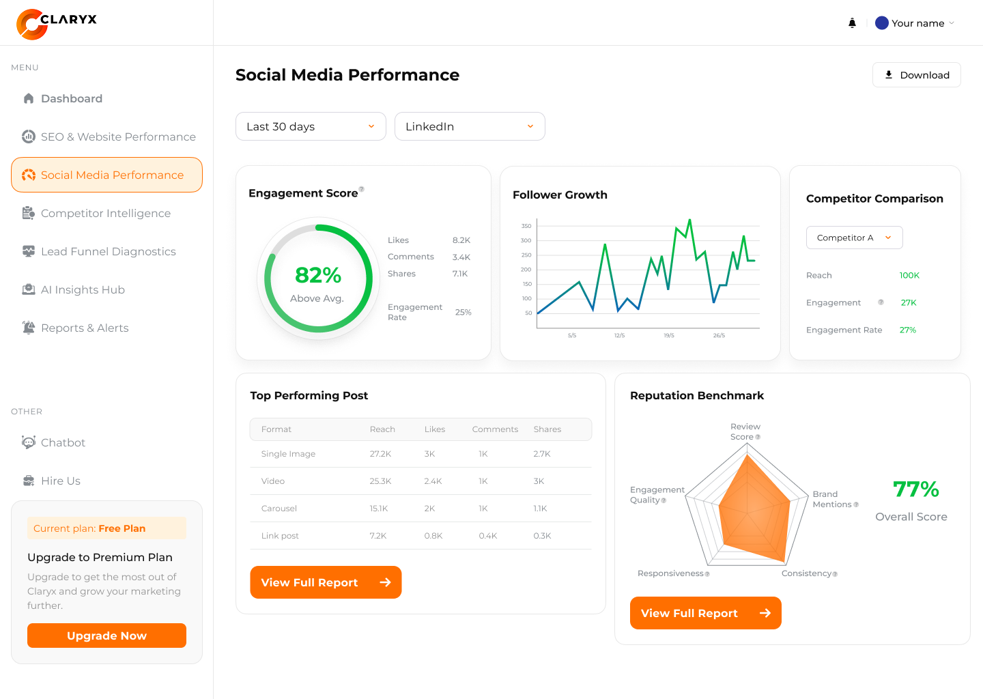
Task: Expand the Competitor A comparison dropdown
Action: tap(854, 238)
